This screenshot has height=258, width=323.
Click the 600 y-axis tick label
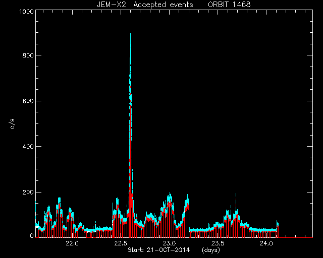coord(28,101)
